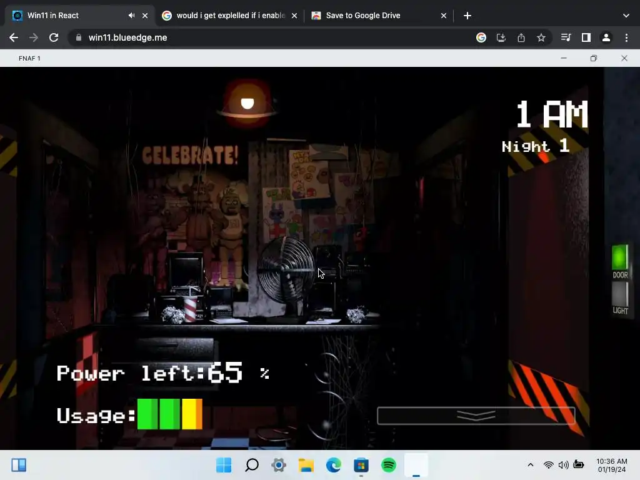Click the FNAF 1 window title text
The image size is (640, 480).
click(29, 58)
